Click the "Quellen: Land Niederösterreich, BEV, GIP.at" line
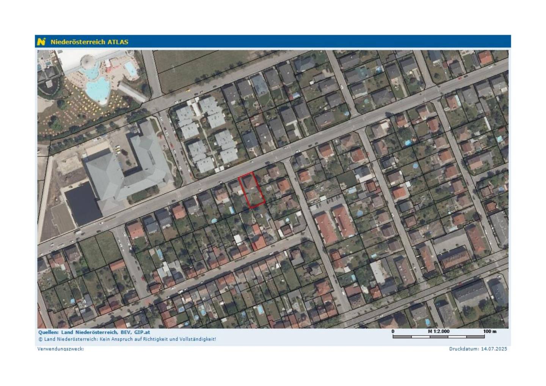 (x=94, y=332)
